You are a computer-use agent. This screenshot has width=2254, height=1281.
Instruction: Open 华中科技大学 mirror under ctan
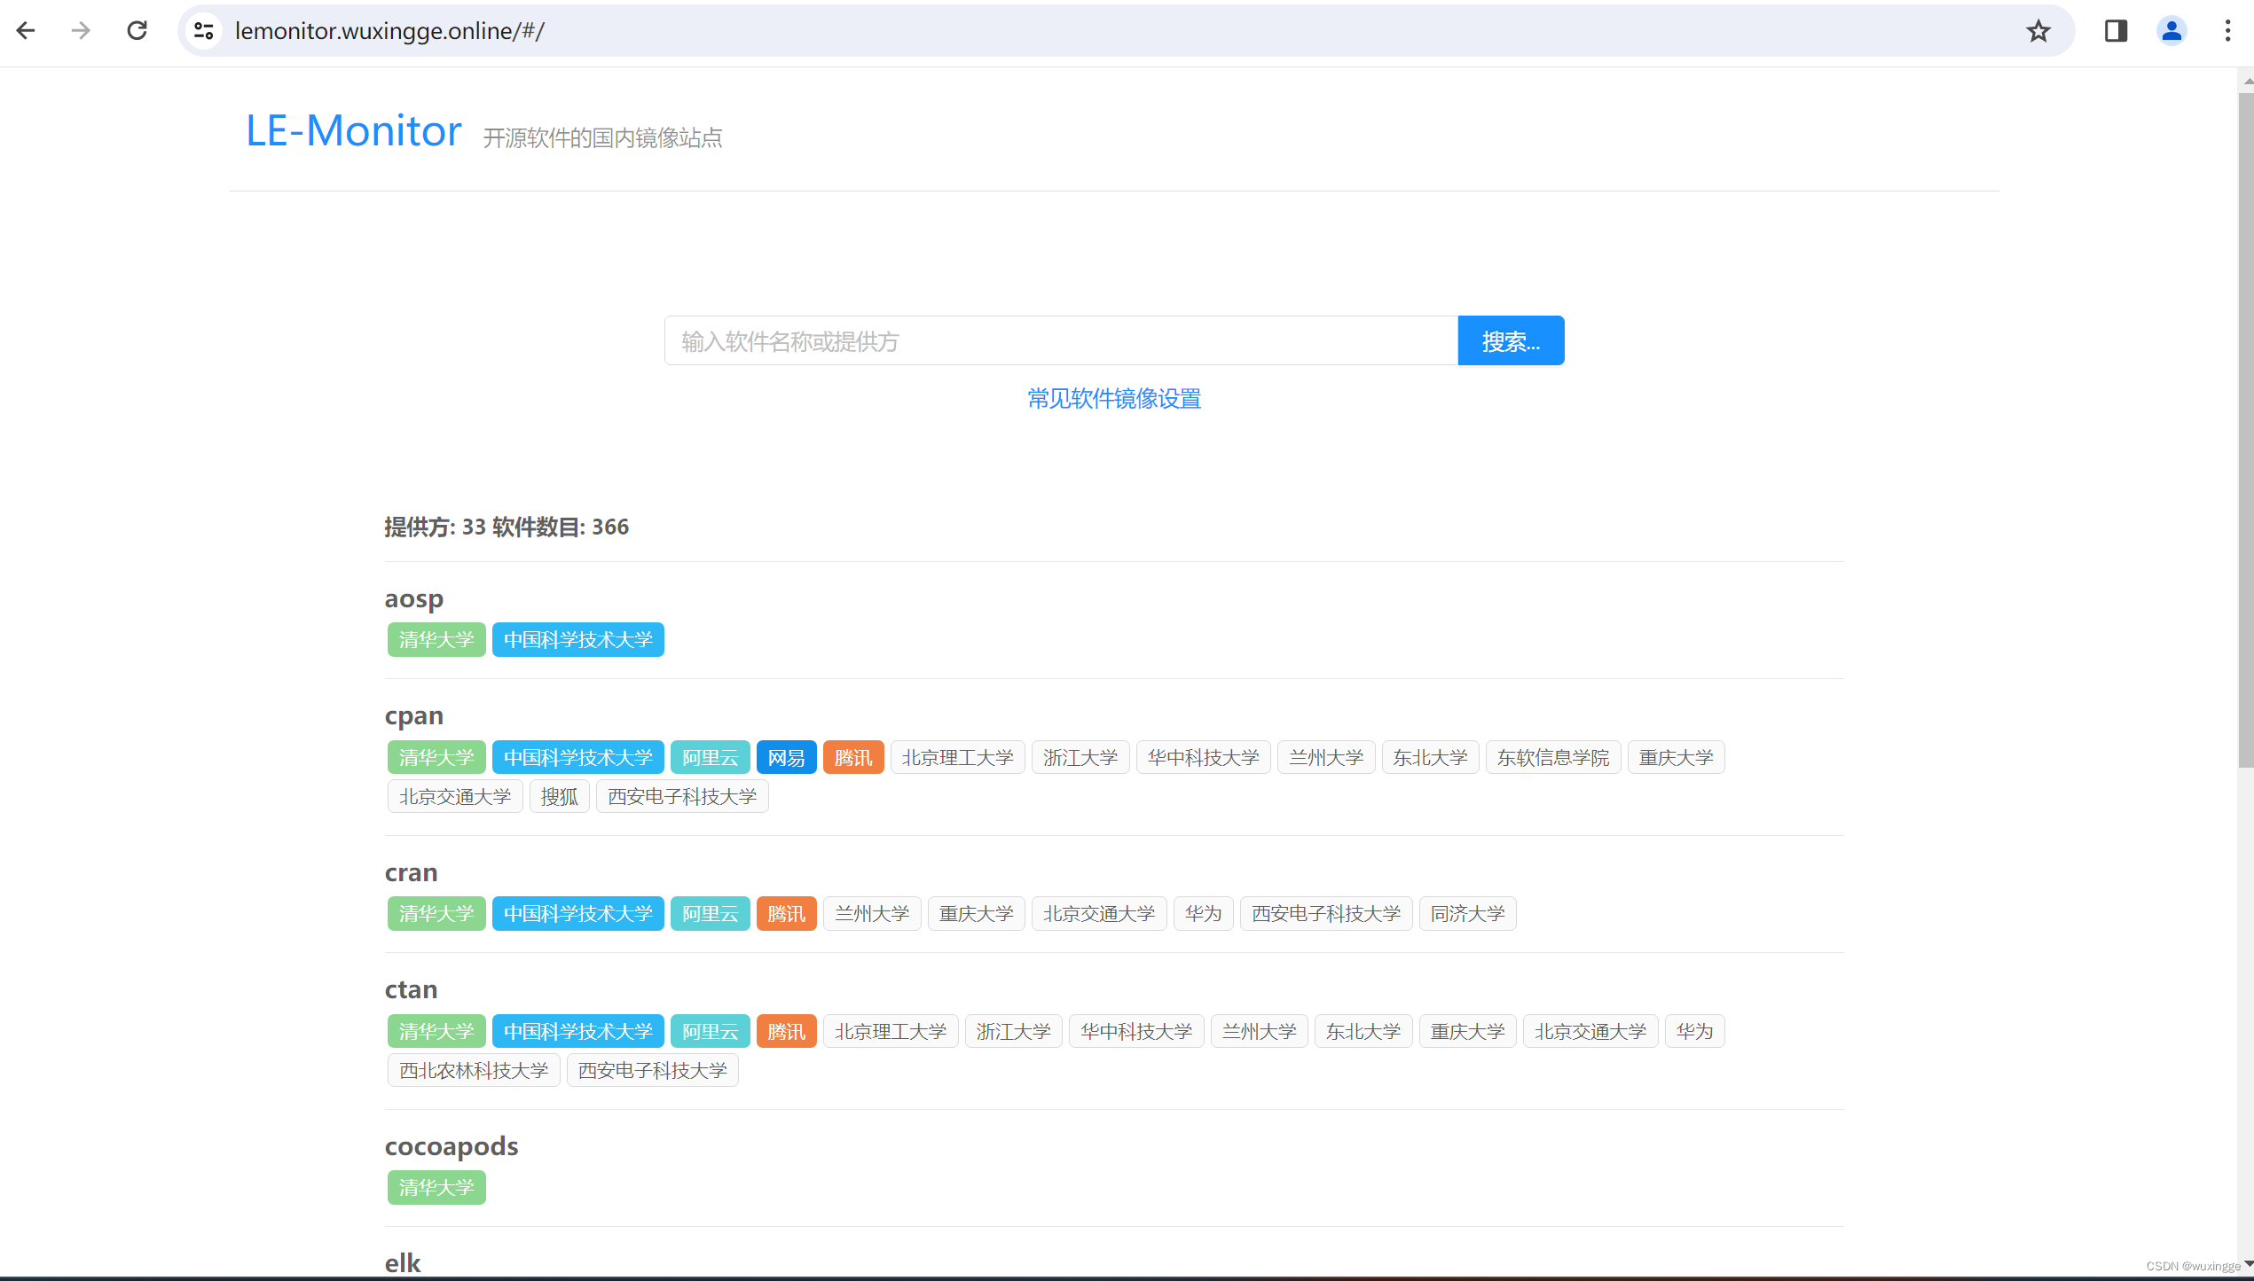[1136, 1032]
